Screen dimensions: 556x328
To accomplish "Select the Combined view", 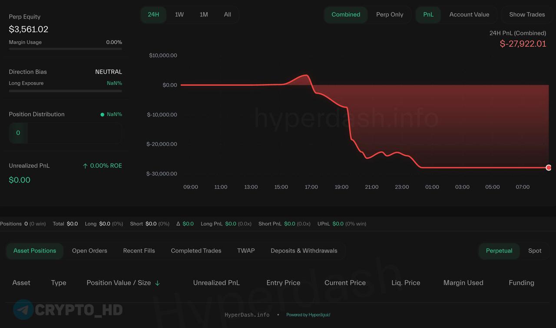I will tap(346, 14).
